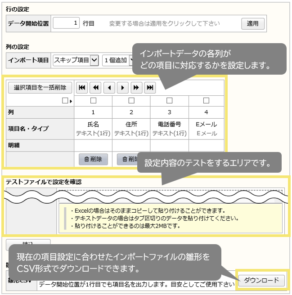This screenshot has height=295, width=292.
Task: Open the スキップ項目 import item dropdown
Action: tap(75, 60)
